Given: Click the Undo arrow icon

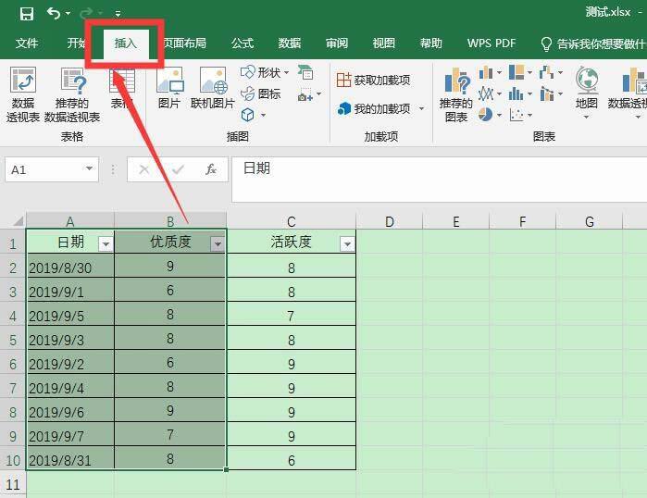Looking at the screenshot, I should tap(54, 13).
